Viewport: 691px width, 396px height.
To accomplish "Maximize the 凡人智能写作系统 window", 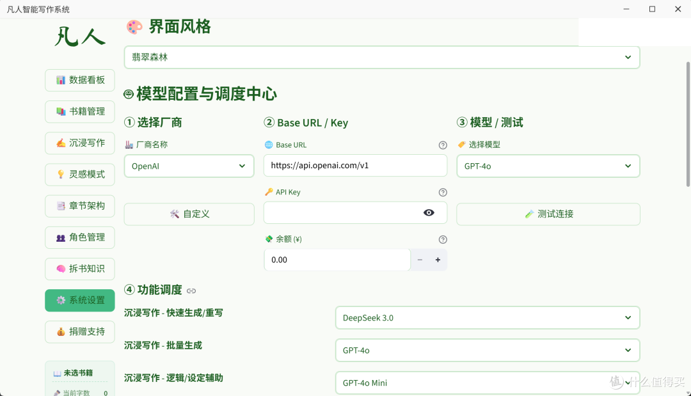I will click(652, 9).
